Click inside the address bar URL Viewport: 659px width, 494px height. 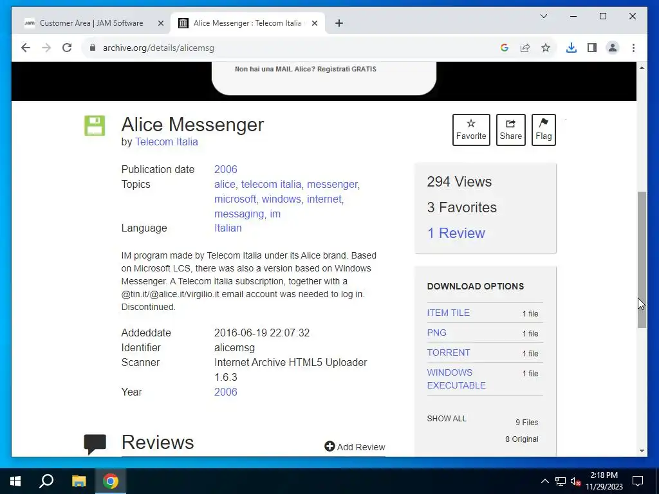pyautogui.click(x=158, y=48)
